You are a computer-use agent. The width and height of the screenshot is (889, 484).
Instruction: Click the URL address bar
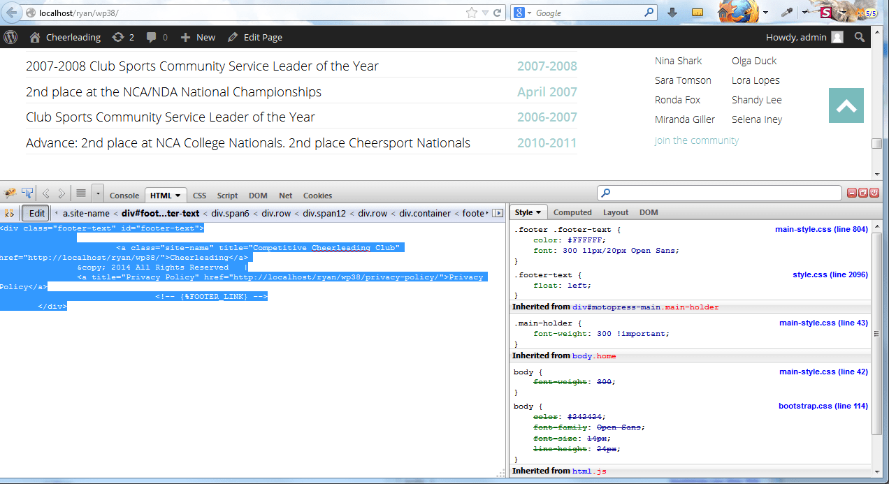tap(252, 13)
